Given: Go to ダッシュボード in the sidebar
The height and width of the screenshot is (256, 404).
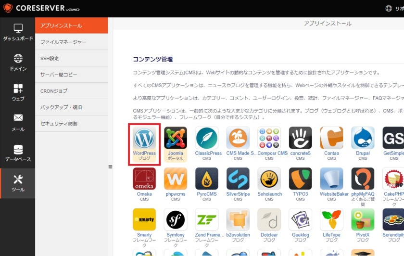Looking at the screenshot, I should 18,32.
